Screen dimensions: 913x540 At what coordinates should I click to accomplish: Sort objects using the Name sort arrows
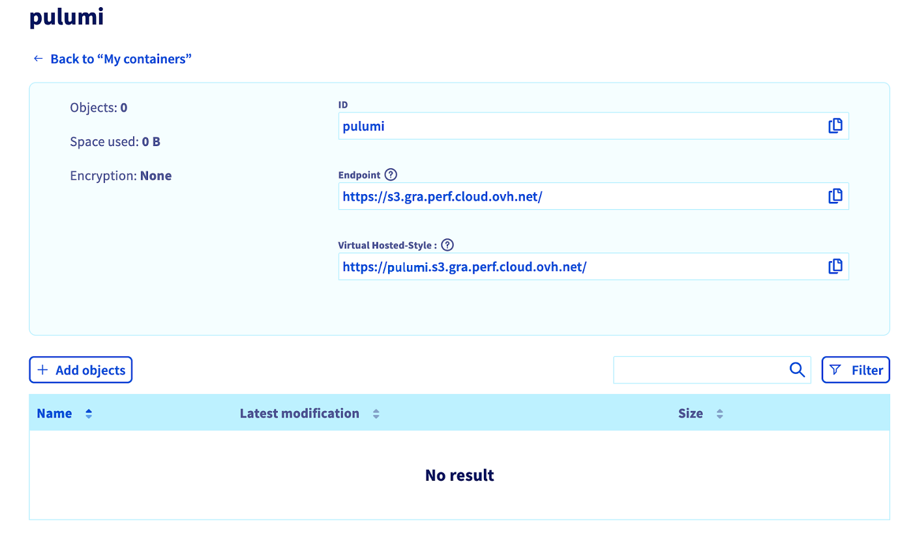[89, 414]
